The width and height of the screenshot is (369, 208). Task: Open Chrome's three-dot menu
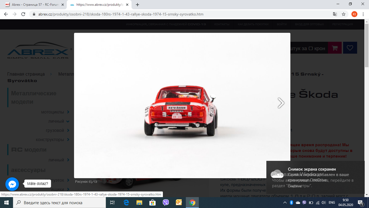(363, 14)
